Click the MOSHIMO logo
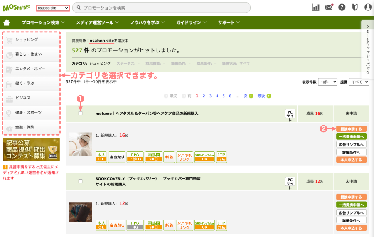 tap(17, 7)
